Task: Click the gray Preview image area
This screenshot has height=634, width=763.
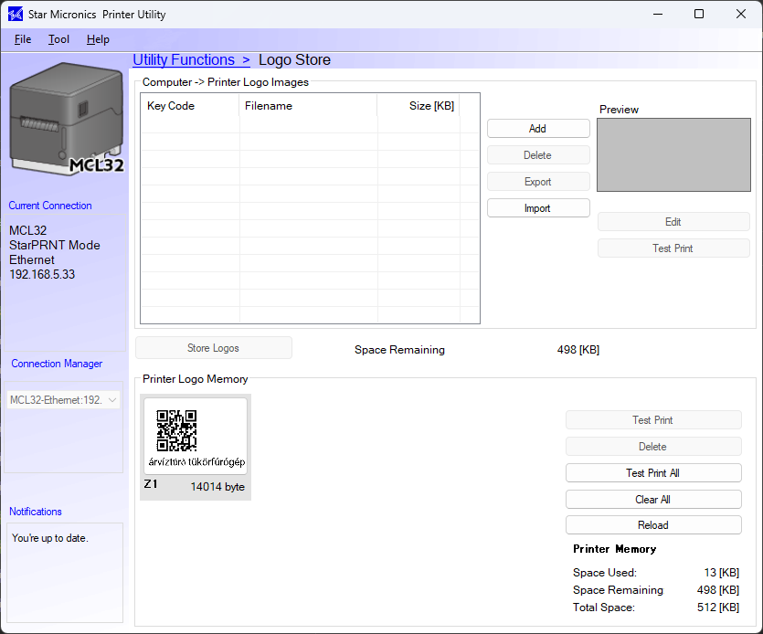Action: coord(674,154)
